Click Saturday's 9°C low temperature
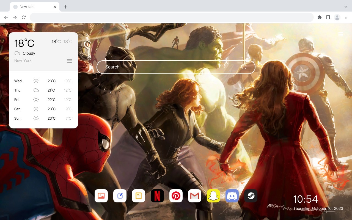Screen dimensions: 352x220 click(x=68, y=109)
